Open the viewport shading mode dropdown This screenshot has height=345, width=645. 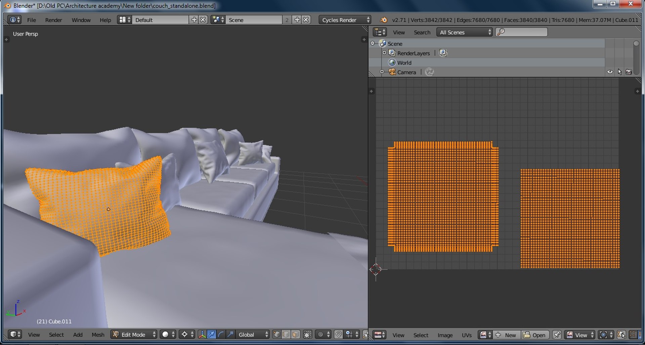(x=168, y=335)
